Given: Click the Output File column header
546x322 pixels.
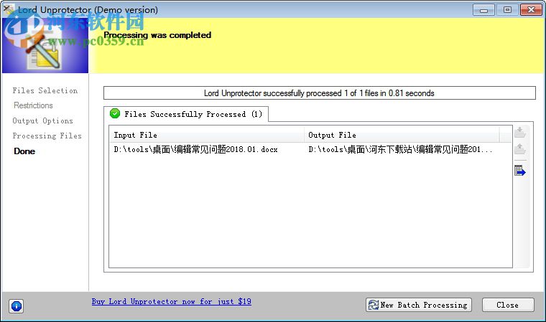Looking at the screenshot, I should pyautogui.click(x=402, y=135).
